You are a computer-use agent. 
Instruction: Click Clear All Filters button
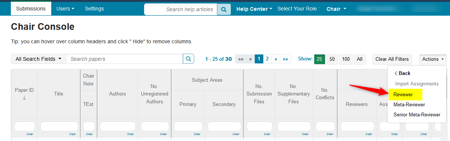pos(392,59)
